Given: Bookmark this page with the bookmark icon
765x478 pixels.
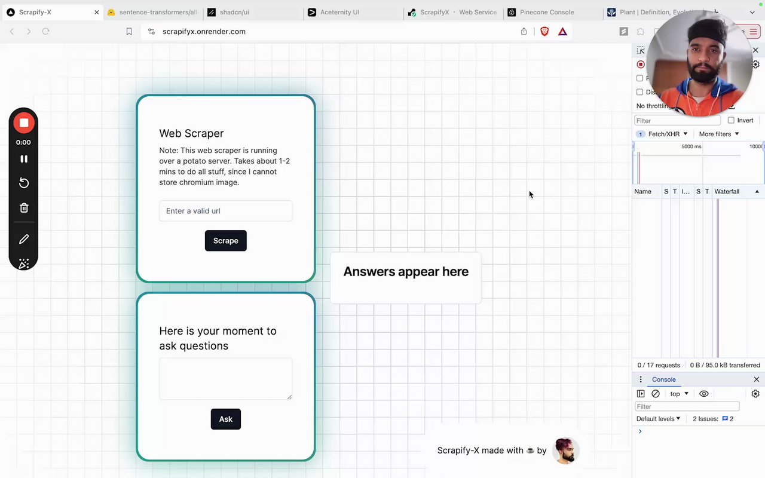Looking at the screenshot, I should point(129,32).
